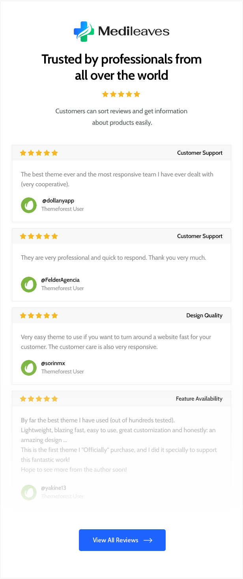Click the @sorinmx avatar icon
The width and height of the screenshot is (243, 579).
click(x=29, y=367)
